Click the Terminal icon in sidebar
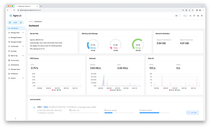 tap(9, 51)
